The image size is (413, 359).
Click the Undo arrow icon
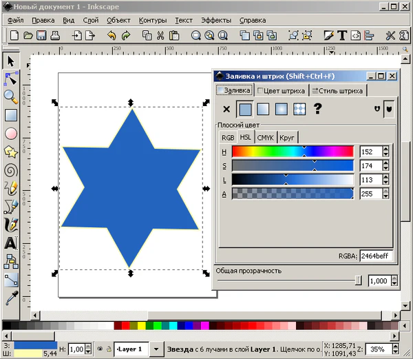point(112,35)
